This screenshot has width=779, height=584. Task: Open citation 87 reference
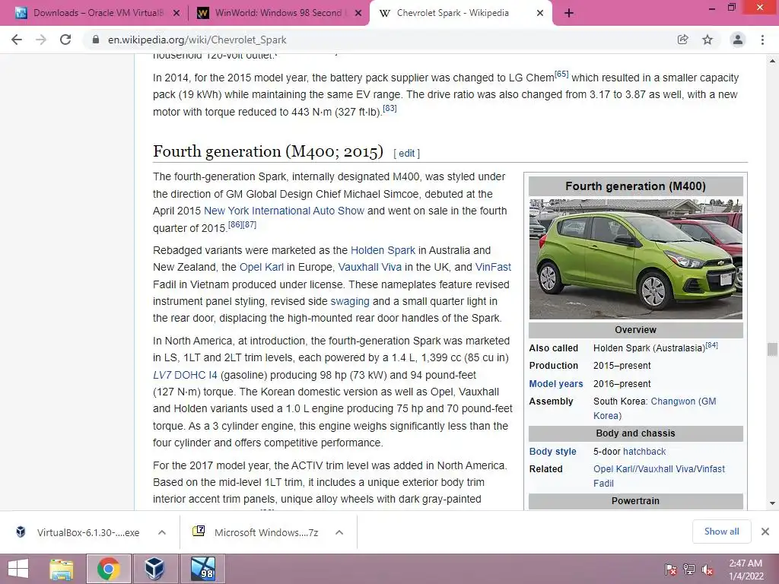point(250,224)
